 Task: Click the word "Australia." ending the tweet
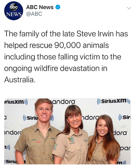(20, 80)
